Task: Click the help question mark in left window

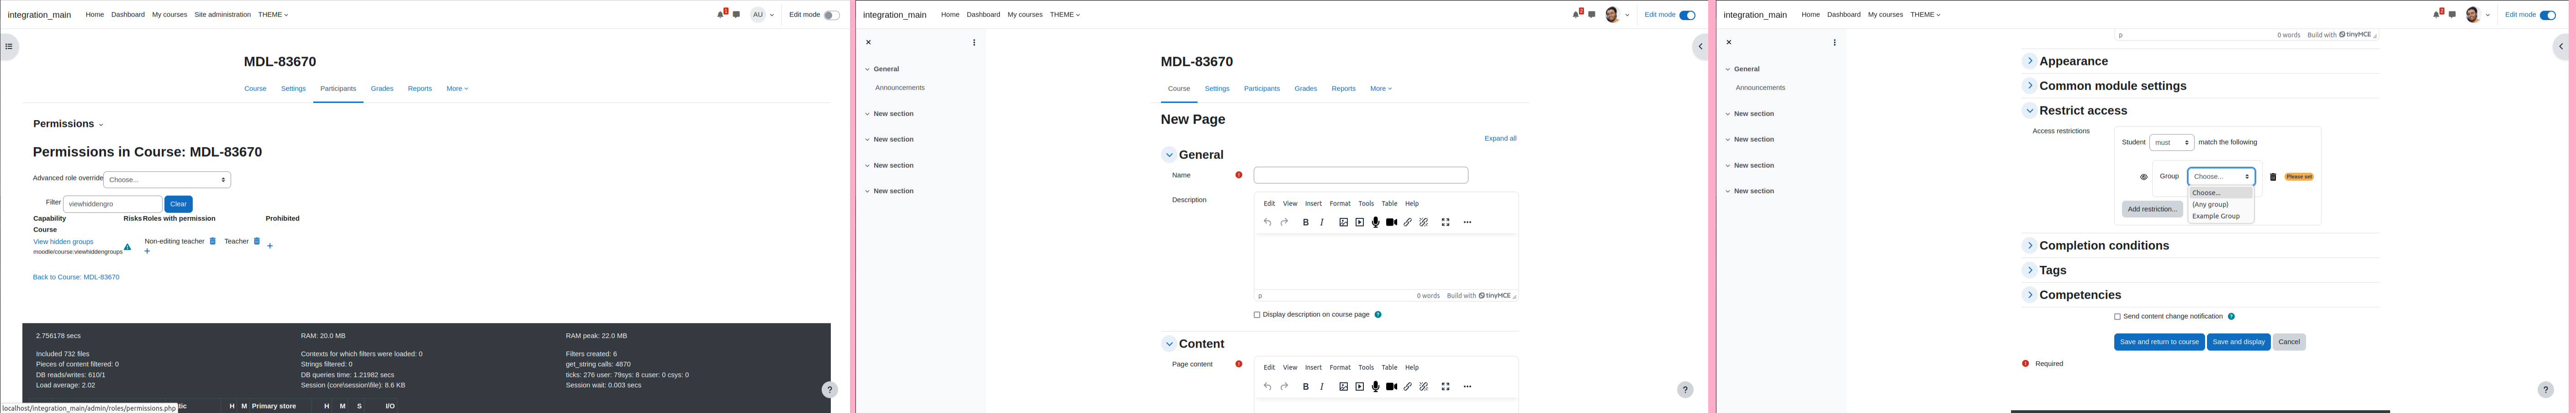Action: tap(829, 390)
